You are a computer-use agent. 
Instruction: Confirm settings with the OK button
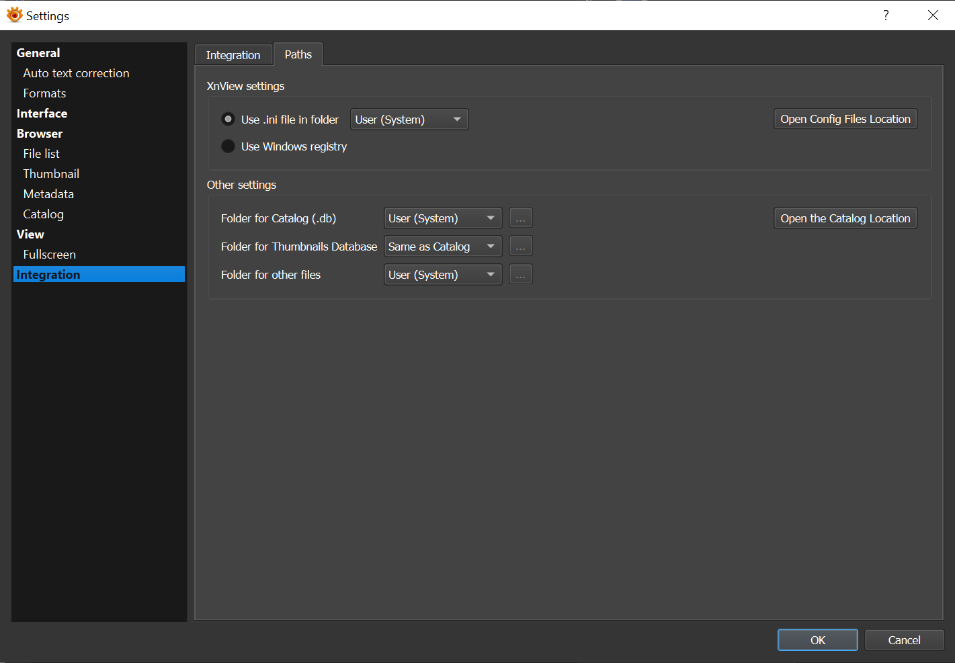pos(817,640)
